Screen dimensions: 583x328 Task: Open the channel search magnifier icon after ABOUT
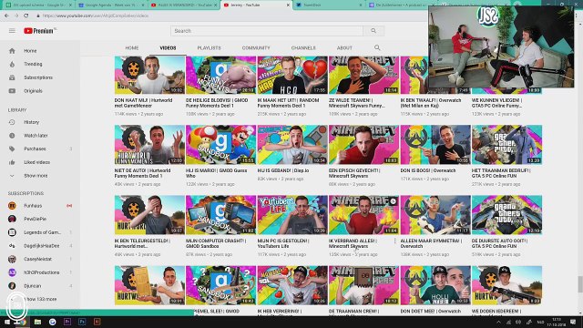click(x=377, y=47)
